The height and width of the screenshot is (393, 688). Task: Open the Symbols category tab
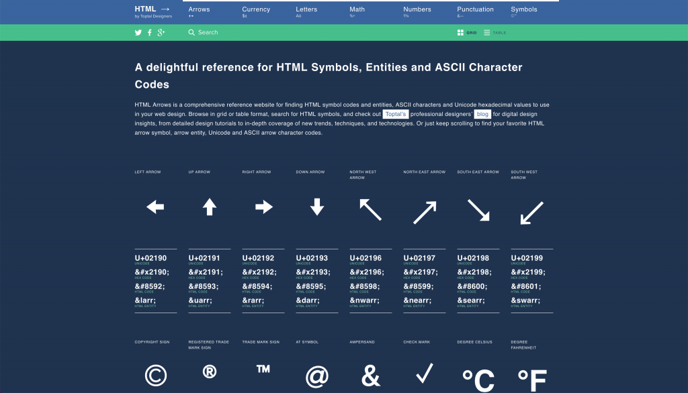524,12
